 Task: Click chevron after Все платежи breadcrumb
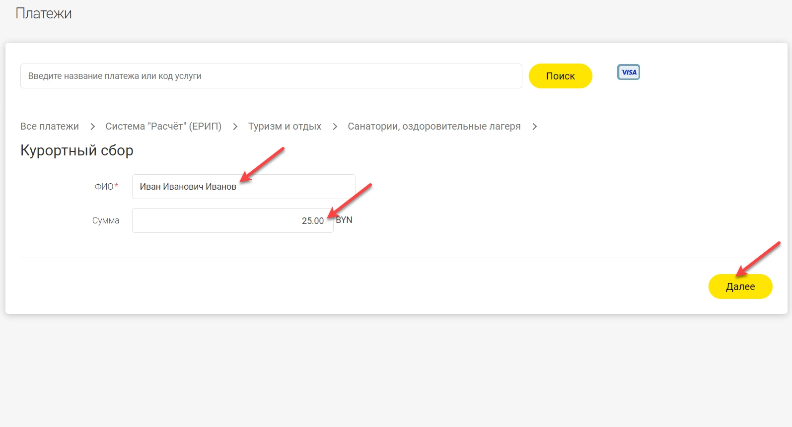click(92, 127)
